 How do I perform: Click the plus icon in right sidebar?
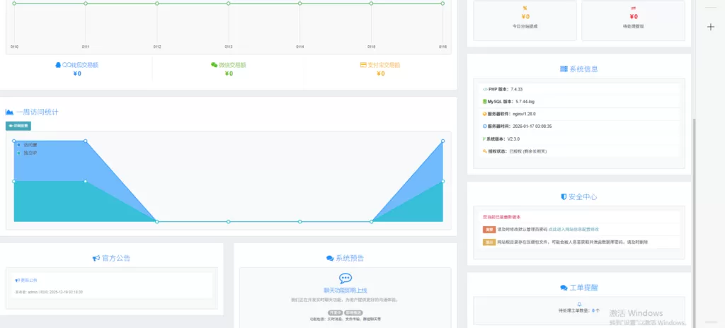(x=711, y=27)
